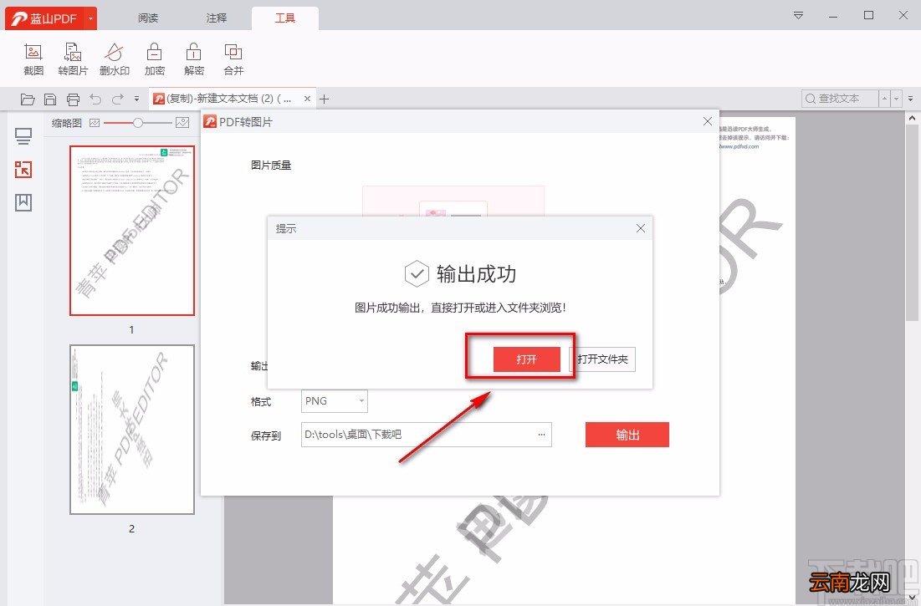Switch to the 注释 tab
The image size is (921, 606).
[x=216, y=18]
